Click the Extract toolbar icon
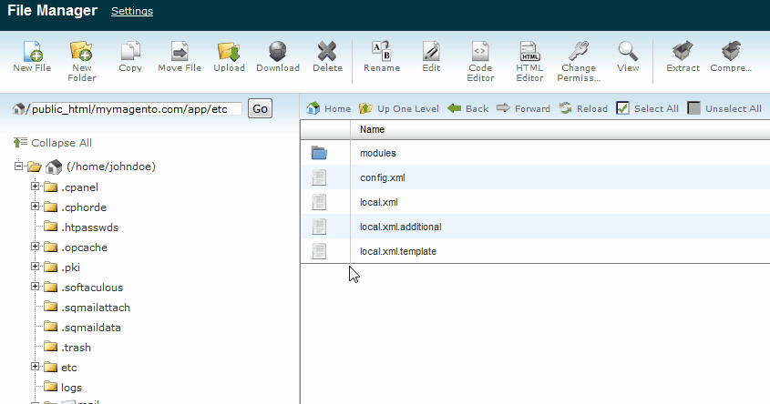This screenshot has width=770, height=404. (683, 51)
